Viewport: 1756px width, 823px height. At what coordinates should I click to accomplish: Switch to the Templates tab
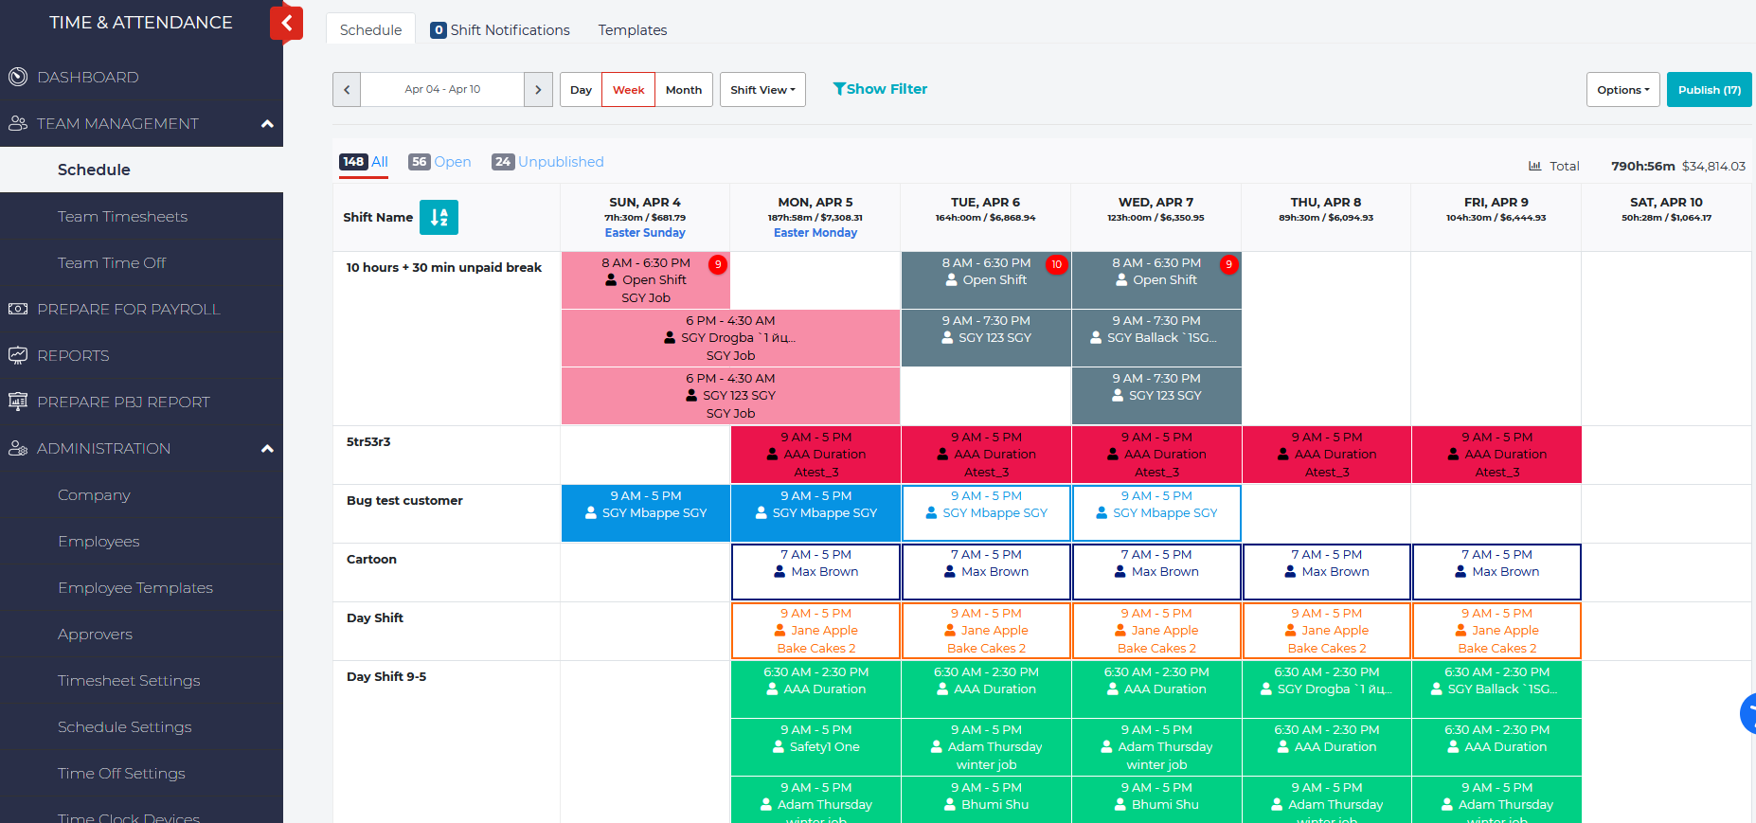[632, 30]
